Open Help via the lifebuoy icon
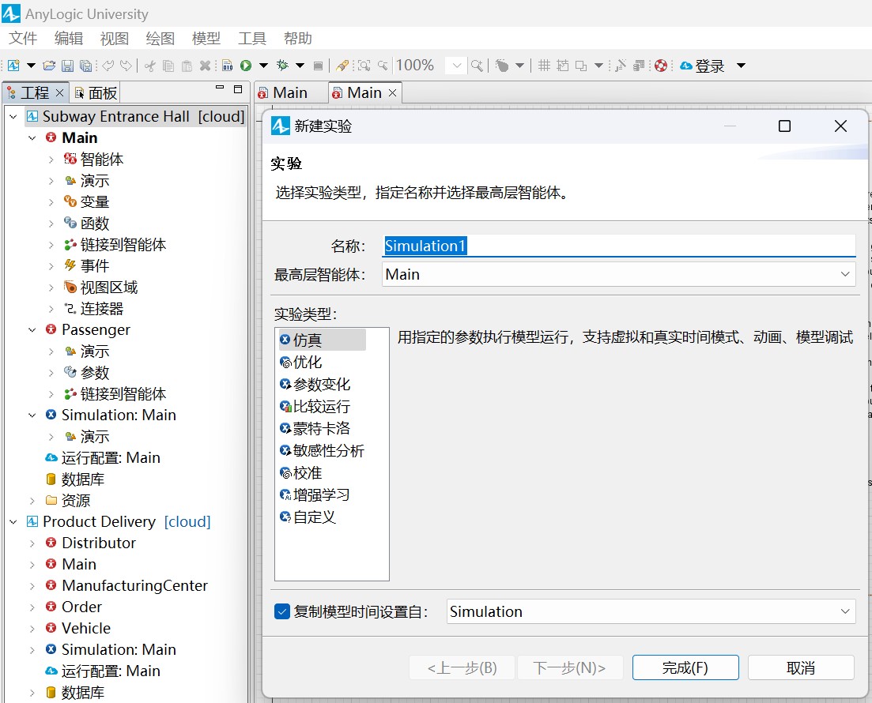 tap(661, 66)
